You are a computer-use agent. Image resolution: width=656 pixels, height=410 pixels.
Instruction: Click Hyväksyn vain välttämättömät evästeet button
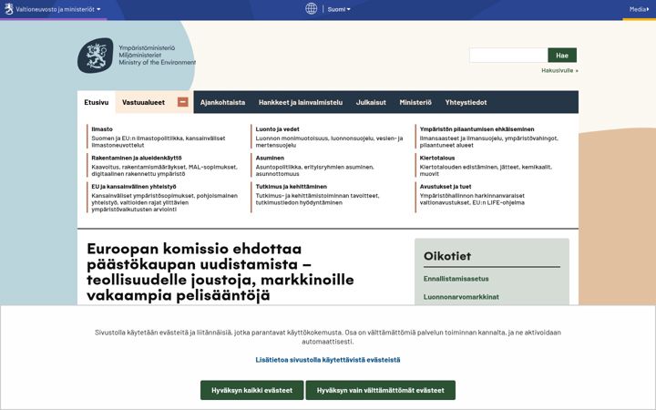(x=380, y=390)
